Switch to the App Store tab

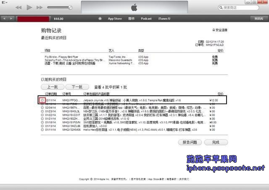click(x=115, y=18)
